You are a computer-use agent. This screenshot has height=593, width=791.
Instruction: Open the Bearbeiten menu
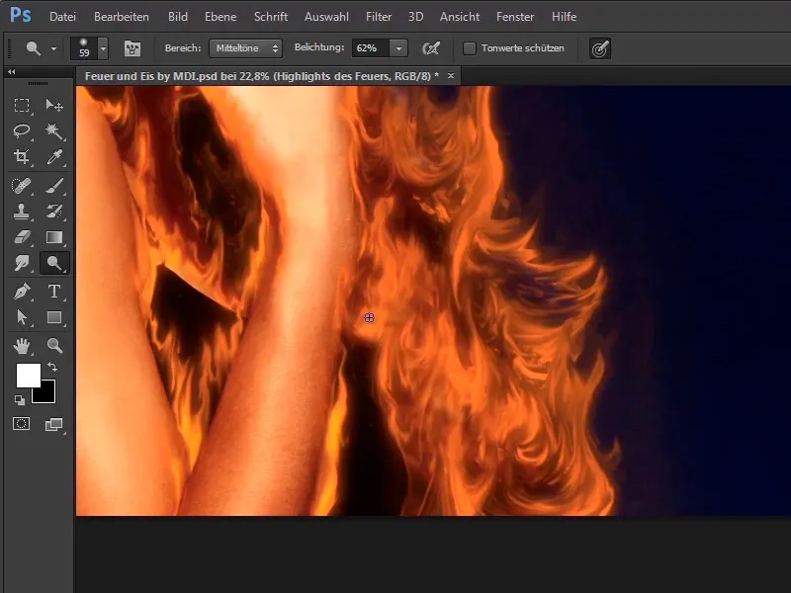(x=122, y=17)
